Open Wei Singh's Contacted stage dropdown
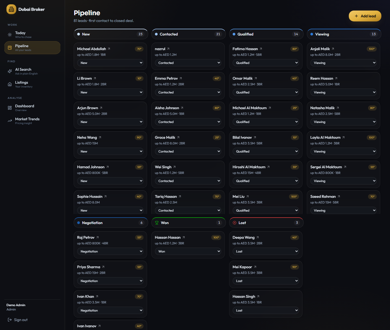Viewport: 390px width, 330px height. (188, 181)
